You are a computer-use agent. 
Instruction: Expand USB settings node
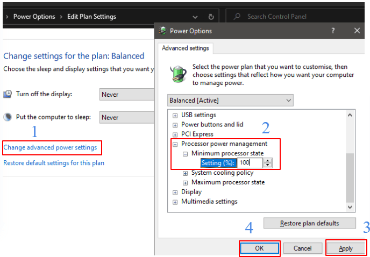point(175,116)
